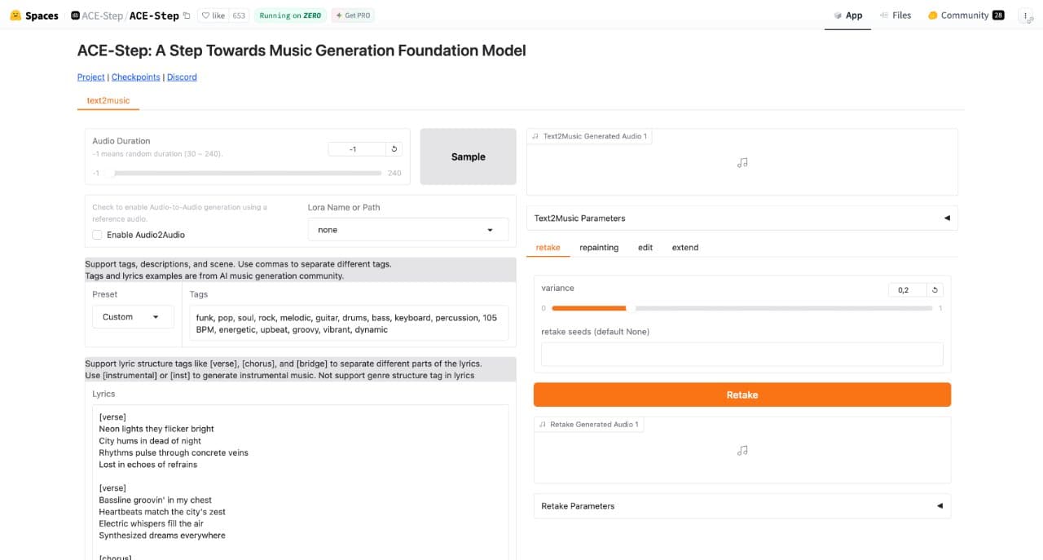This screenshot has width=1043, height=560.
Task: Click the Running on ZERO badge
Action: [x=290, y=15]
